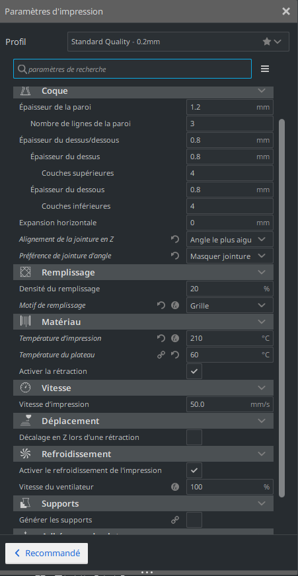Collapse the Matériau settings category

click(x=143, y=322)
